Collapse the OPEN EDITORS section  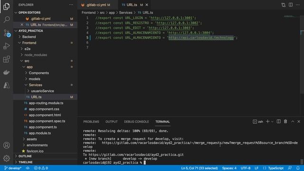pos(29,13)
